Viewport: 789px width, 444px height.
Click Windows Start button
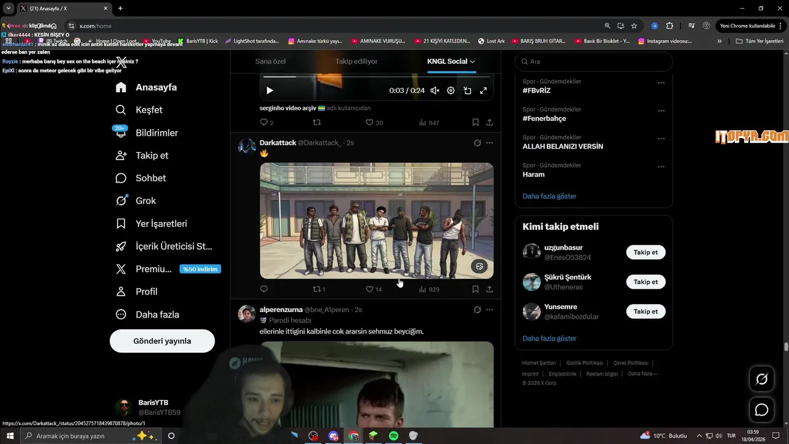pos(10,436)
